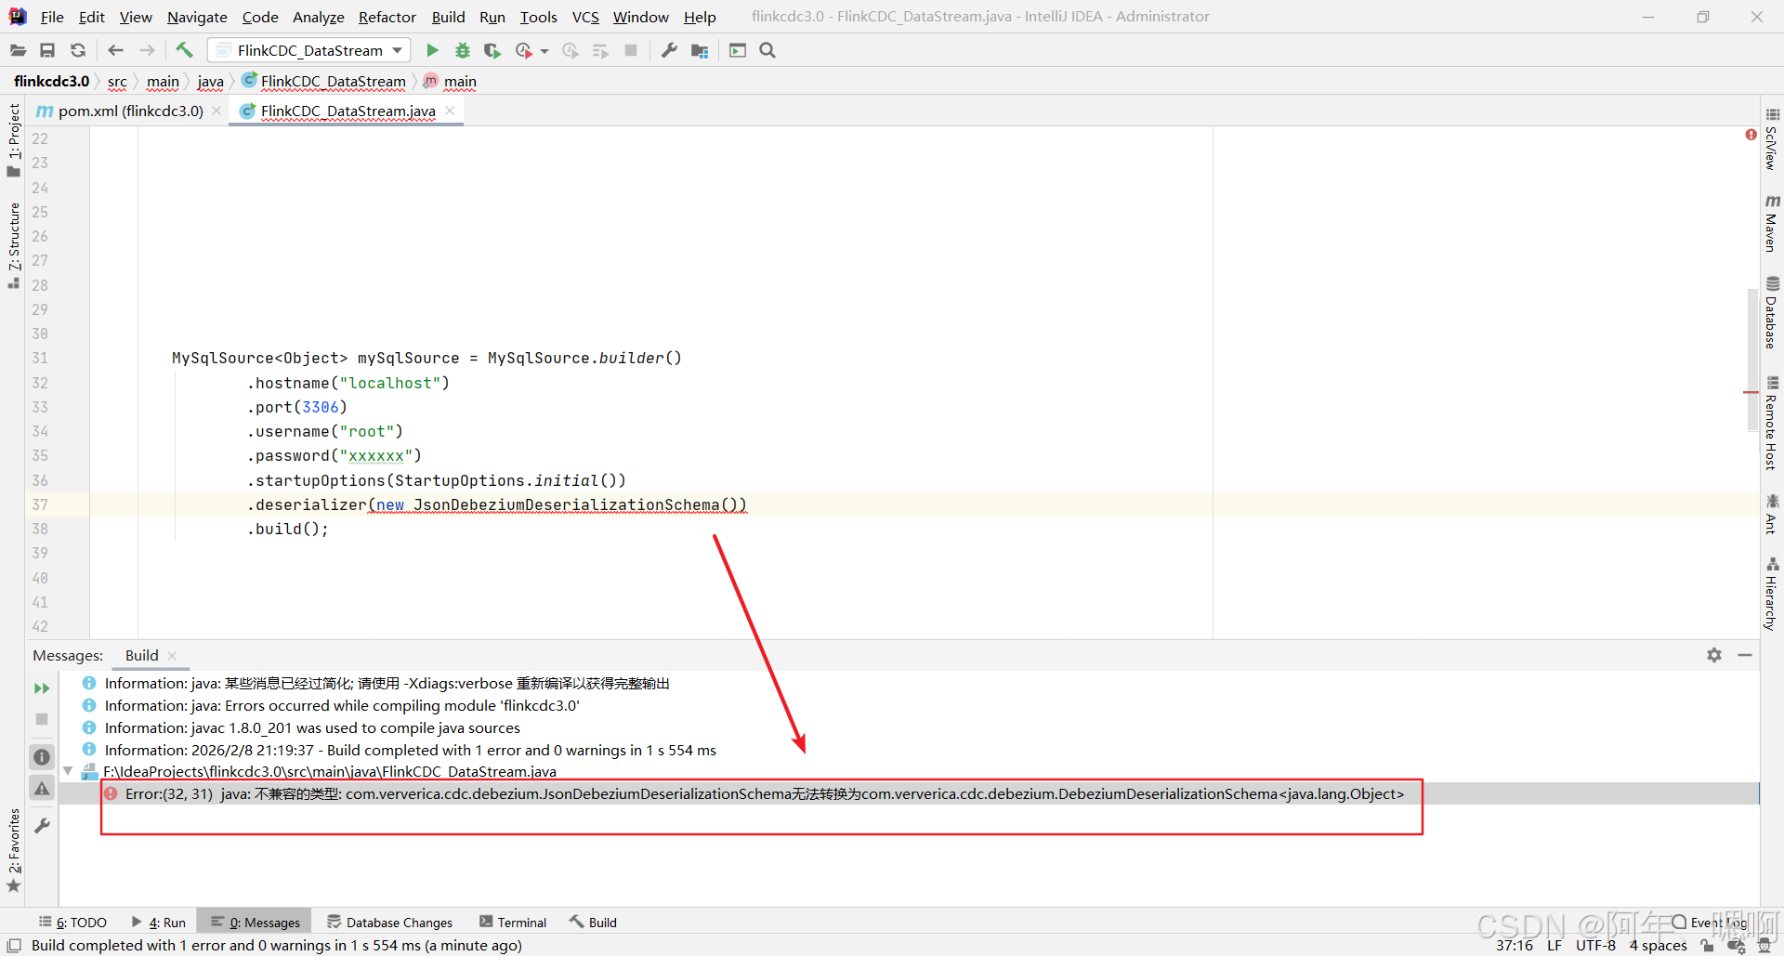
Task: Click the Save All icon
Action: click(47, 50)
